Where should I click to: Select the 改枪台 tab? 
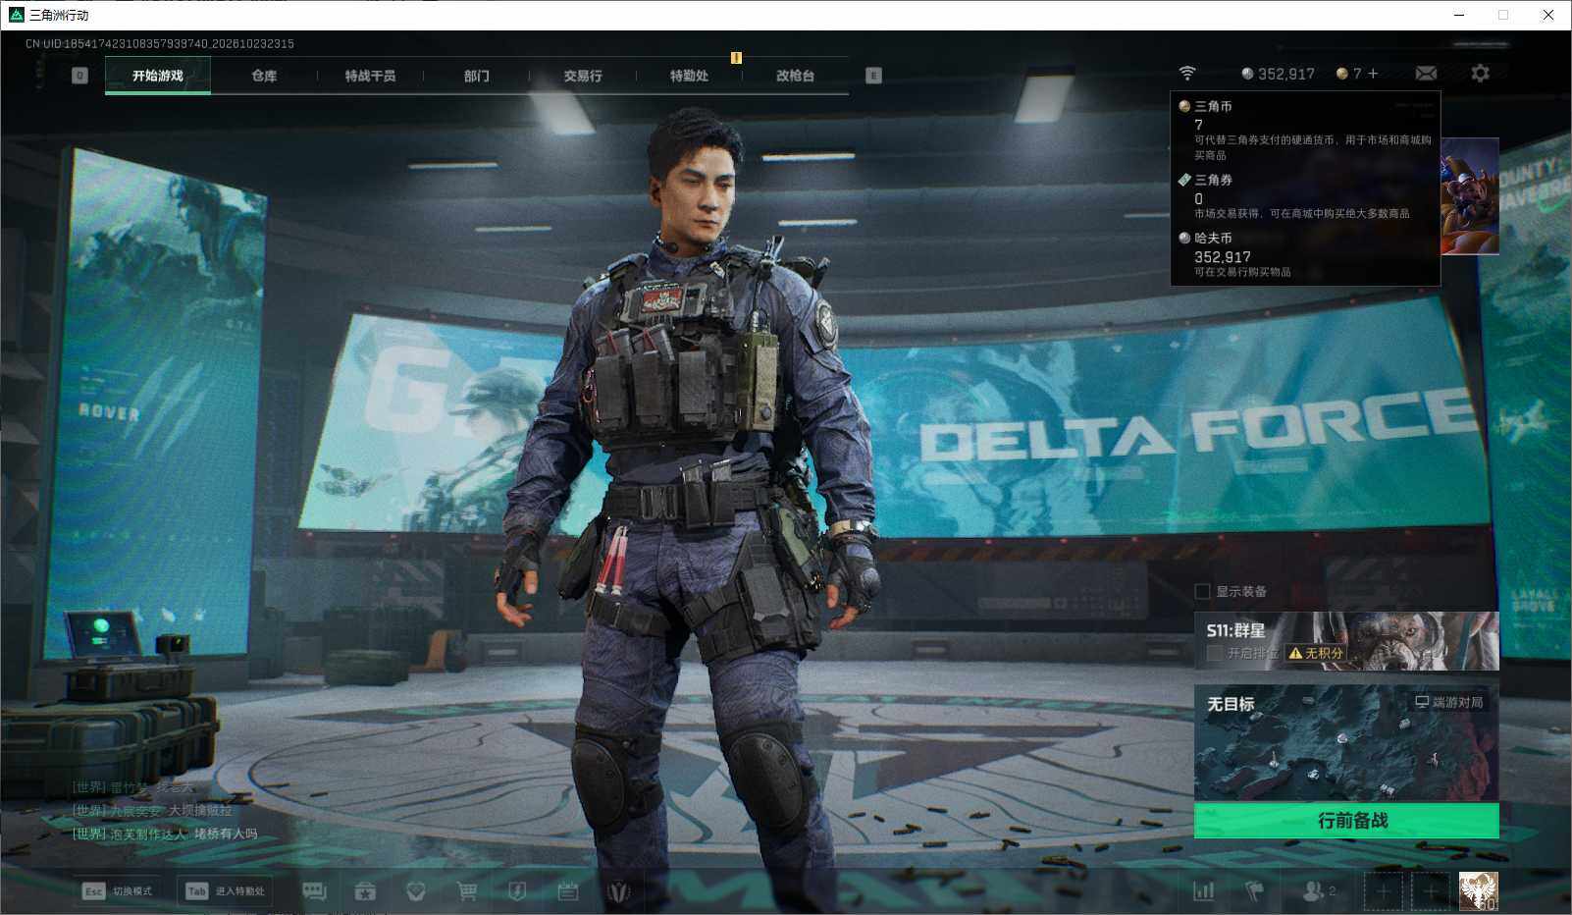pyautogui.click(x=795, y=76)
